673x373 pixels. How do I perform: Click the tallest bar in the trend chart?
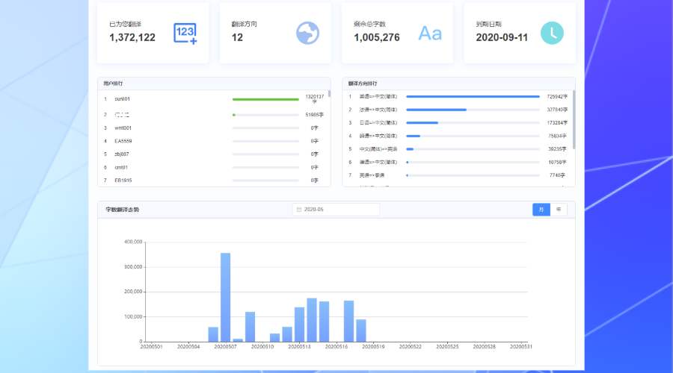coord(225,297)
